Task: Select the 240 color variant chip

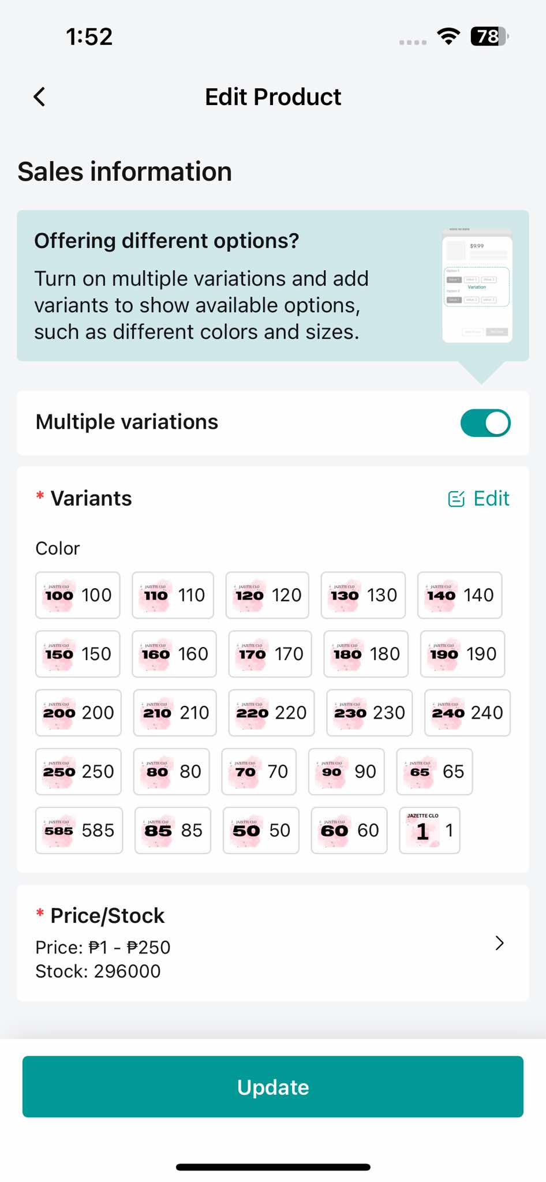Action: pyautogui.click(x=467, y=713)
